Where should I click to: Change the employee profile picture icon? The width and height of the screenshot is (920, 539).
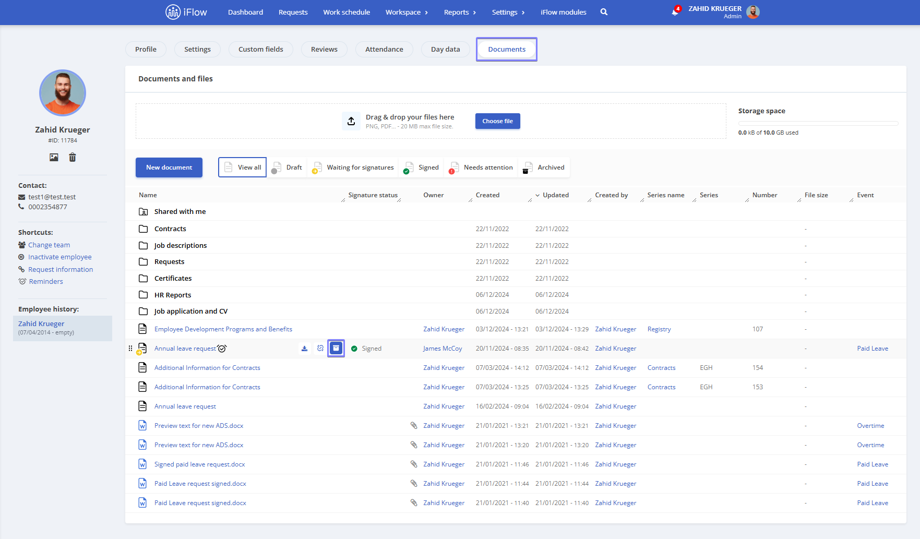(x=54, y=157)
